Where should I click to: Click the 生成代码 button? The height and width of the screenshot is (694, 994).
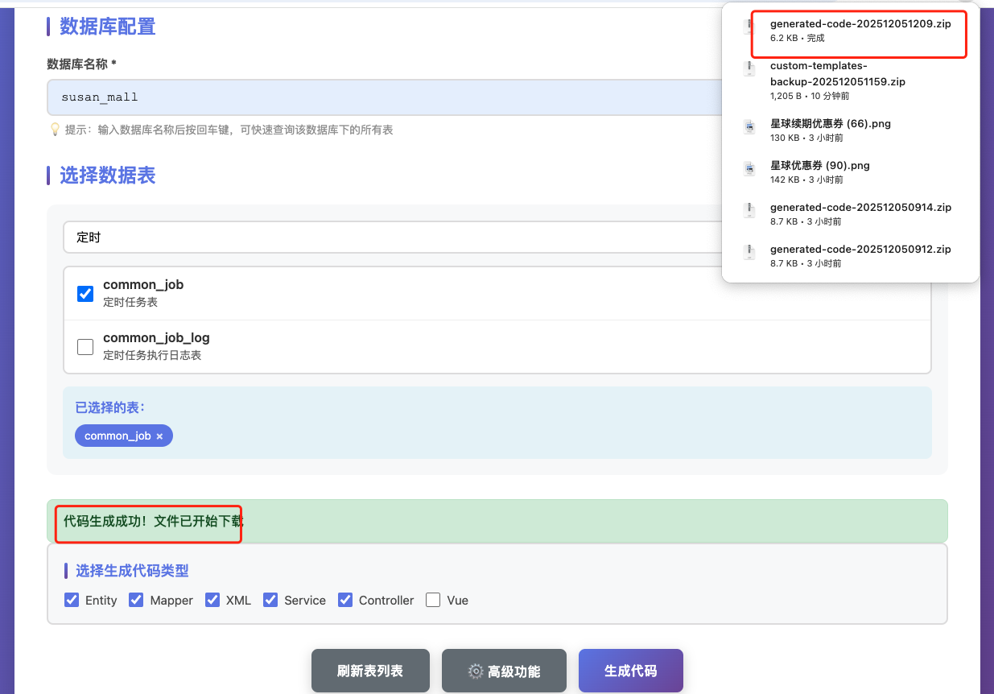point(630,671)
